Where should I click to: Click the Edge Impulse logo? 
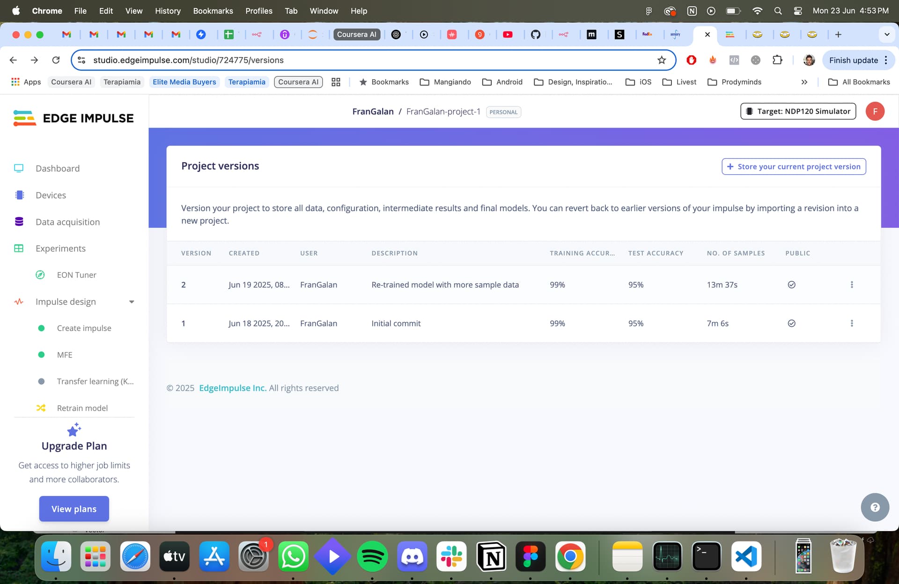click(x=74, y=118)
